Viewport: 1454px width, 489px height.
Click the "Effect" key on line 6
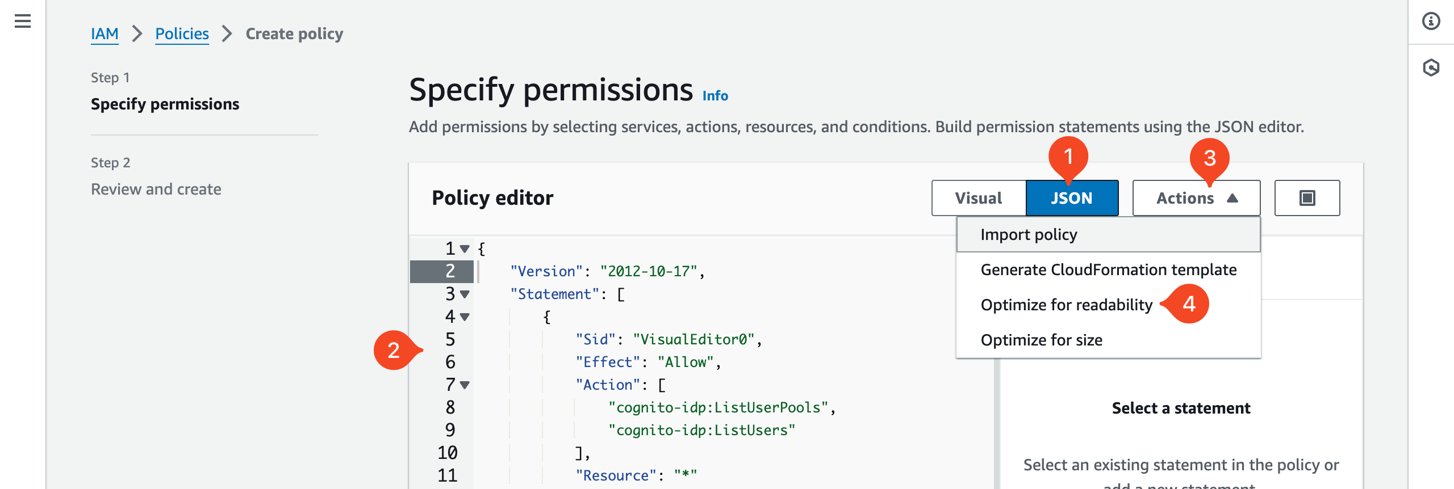tap(608, 362)
